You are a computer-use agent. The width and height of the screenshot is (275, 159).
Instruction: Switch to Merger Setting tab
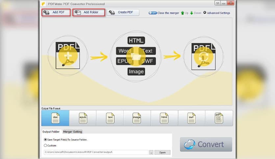point(73,132)
